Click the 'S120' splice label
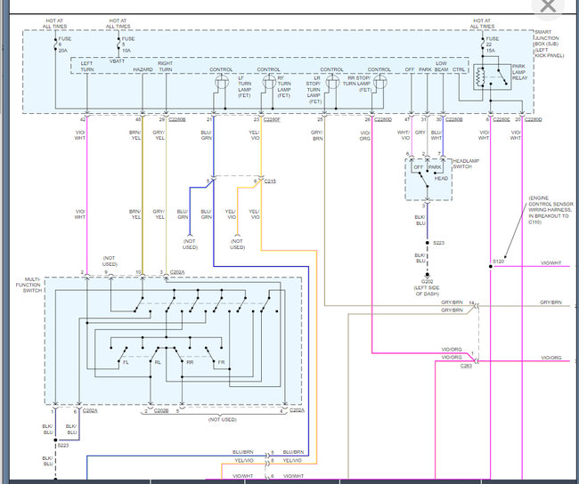The height and width of the screenshot is (484, 579). click(499, 262)
